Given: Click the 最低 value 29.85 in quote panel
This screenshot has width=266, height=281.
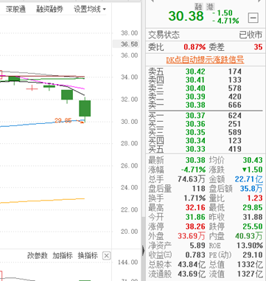Looking at the screenshot, I should pos(253,207).
